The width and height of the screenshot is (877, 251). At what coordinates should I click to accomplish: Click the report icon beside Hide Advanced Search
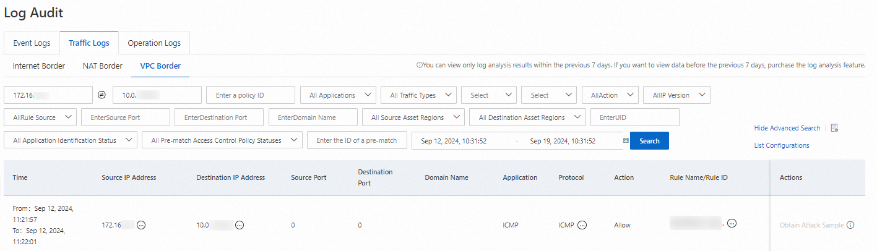tap(834, 128)
